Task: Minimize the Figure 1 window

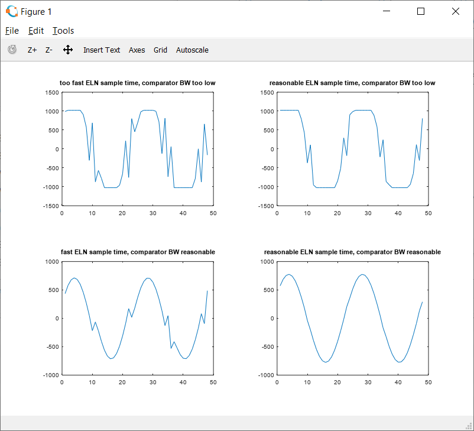Action: coord(387,11)
